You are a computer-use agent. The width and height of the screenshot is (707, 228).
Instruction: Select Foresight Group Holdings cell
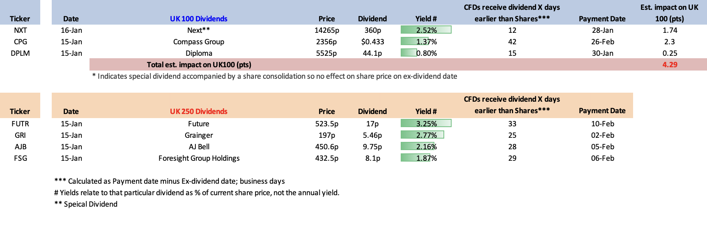click(199, 158)
